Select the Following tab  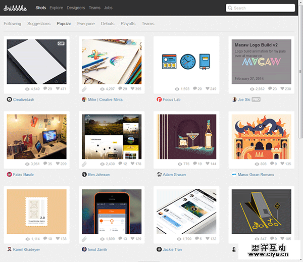point(13,24)
